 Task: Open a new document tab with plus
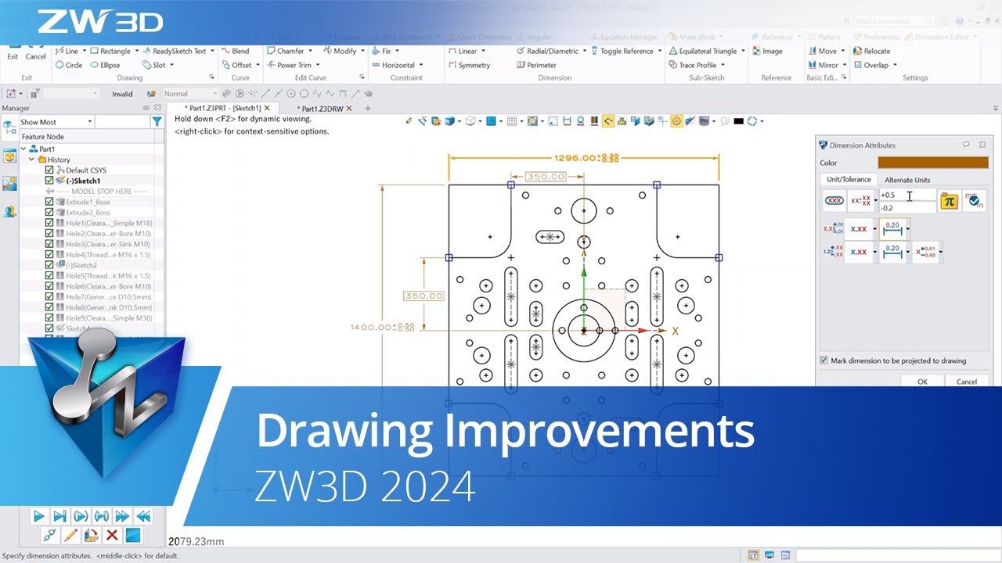[368, 108]
